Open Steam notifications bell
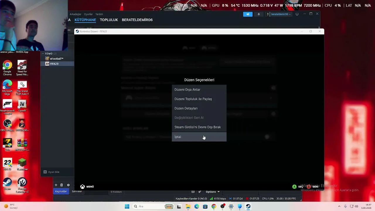Image resolution: width=375 pixels, height=211 pixels. tap(259, 14)
